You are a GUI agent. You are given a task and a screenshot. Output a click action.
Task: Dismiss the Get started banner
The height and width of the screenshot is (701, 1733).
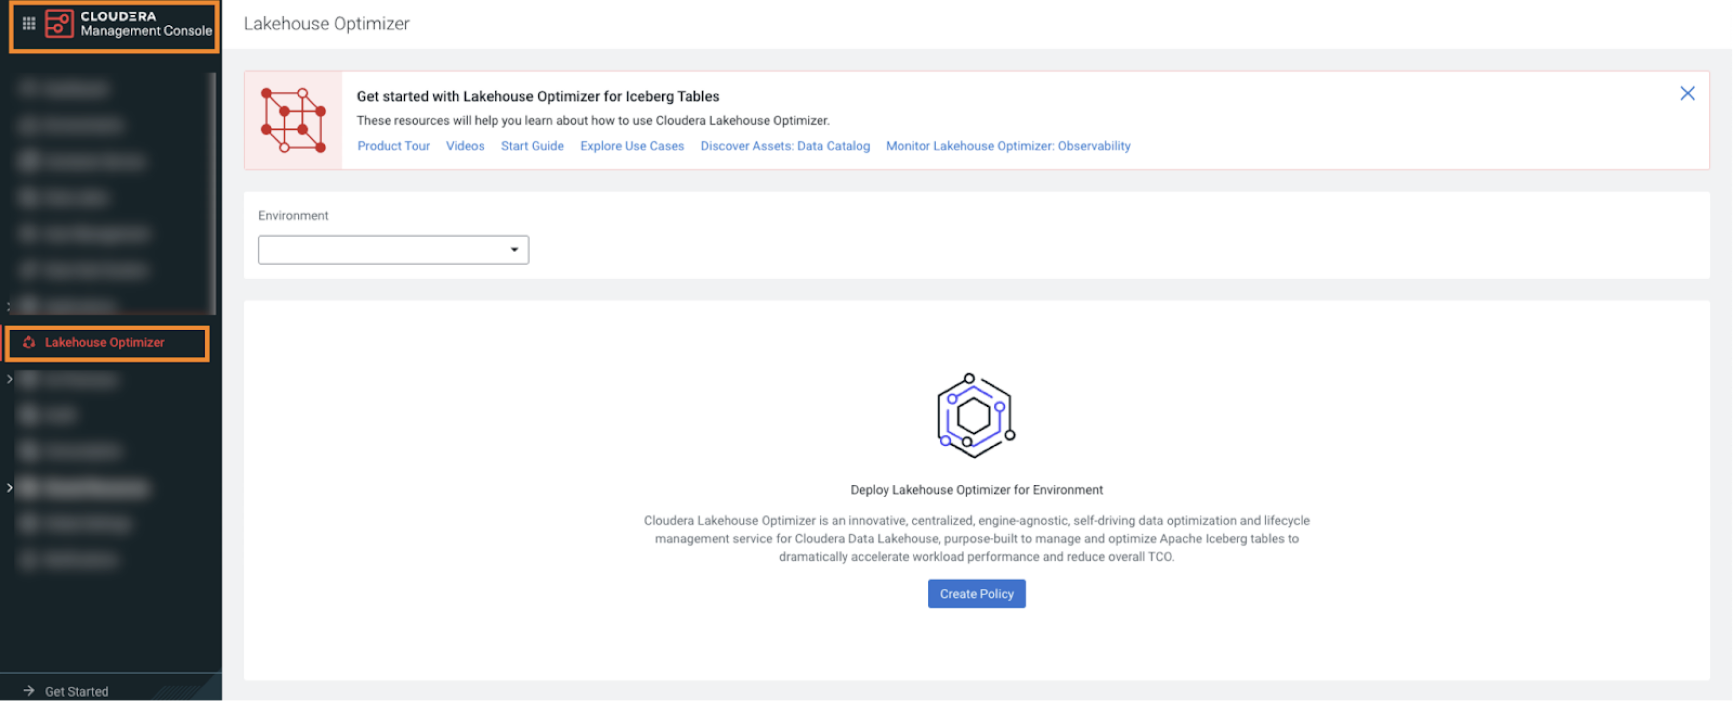coord(1688,93)
